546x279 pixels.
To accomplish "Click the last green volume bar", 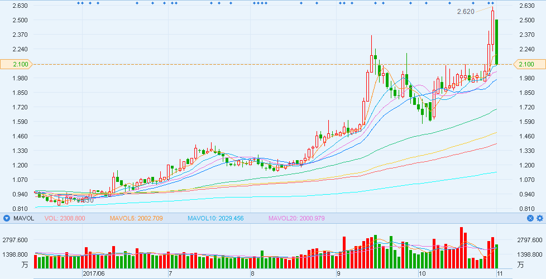I will (x=496, y=256).
